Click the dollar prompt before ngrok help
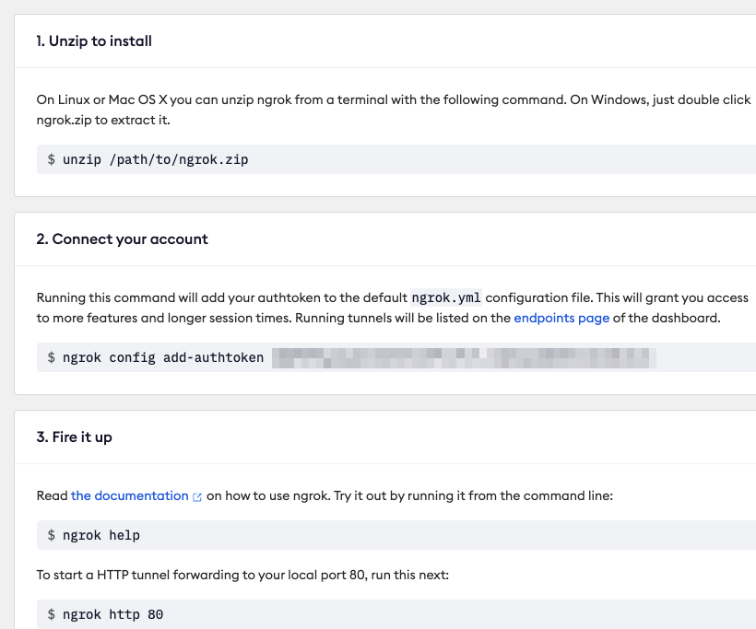Image resolution: width=756 pixels, height=629 pixels. click(51, 535)
